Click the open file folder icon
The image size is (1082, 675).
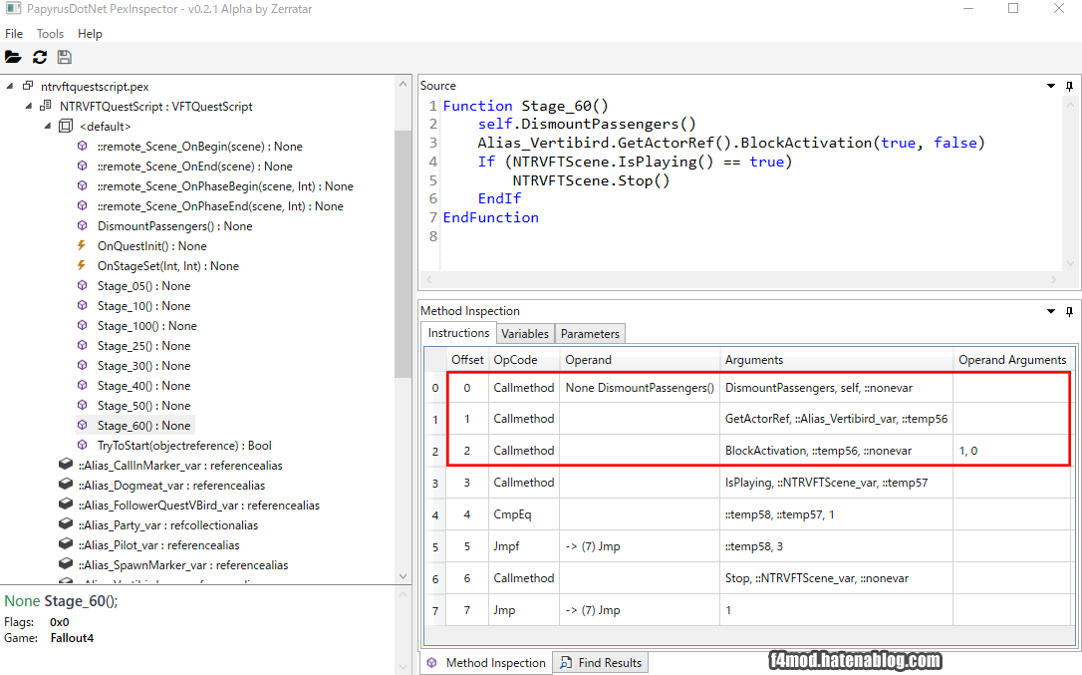(13, 58)
